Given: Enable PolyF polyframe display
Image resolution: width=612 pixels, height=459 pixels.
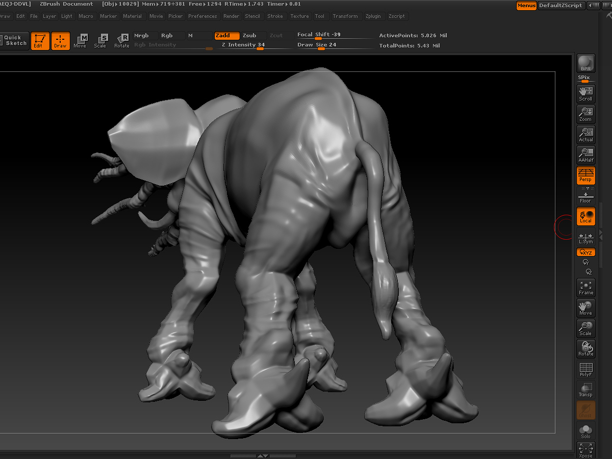Looking at the screenshot, I should coord(586,369).
